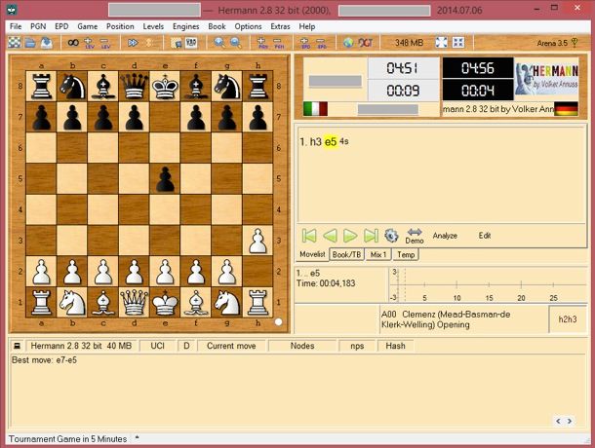Click the Hermann engine logo
This screenshot has width=595, height=448.
point(546,79)
